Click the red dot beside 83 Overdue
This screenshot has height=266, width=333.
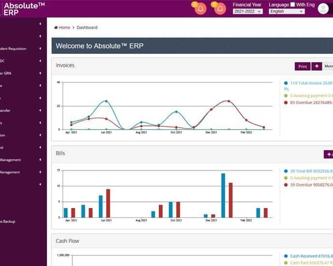click(286, 103)
